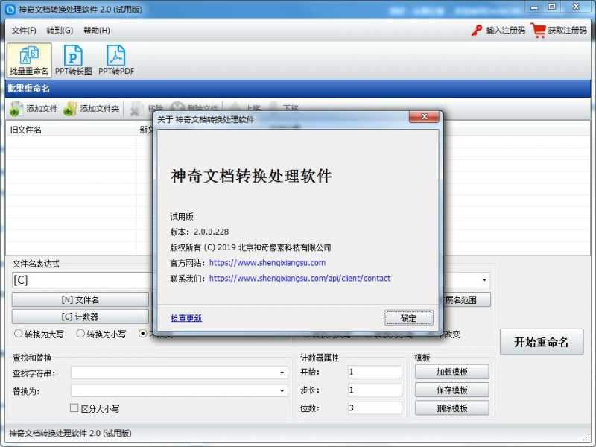The width and height of the screenshot is (596, 447).
Task: Select the 转换为大写 radio button
Action: (19, 334)
